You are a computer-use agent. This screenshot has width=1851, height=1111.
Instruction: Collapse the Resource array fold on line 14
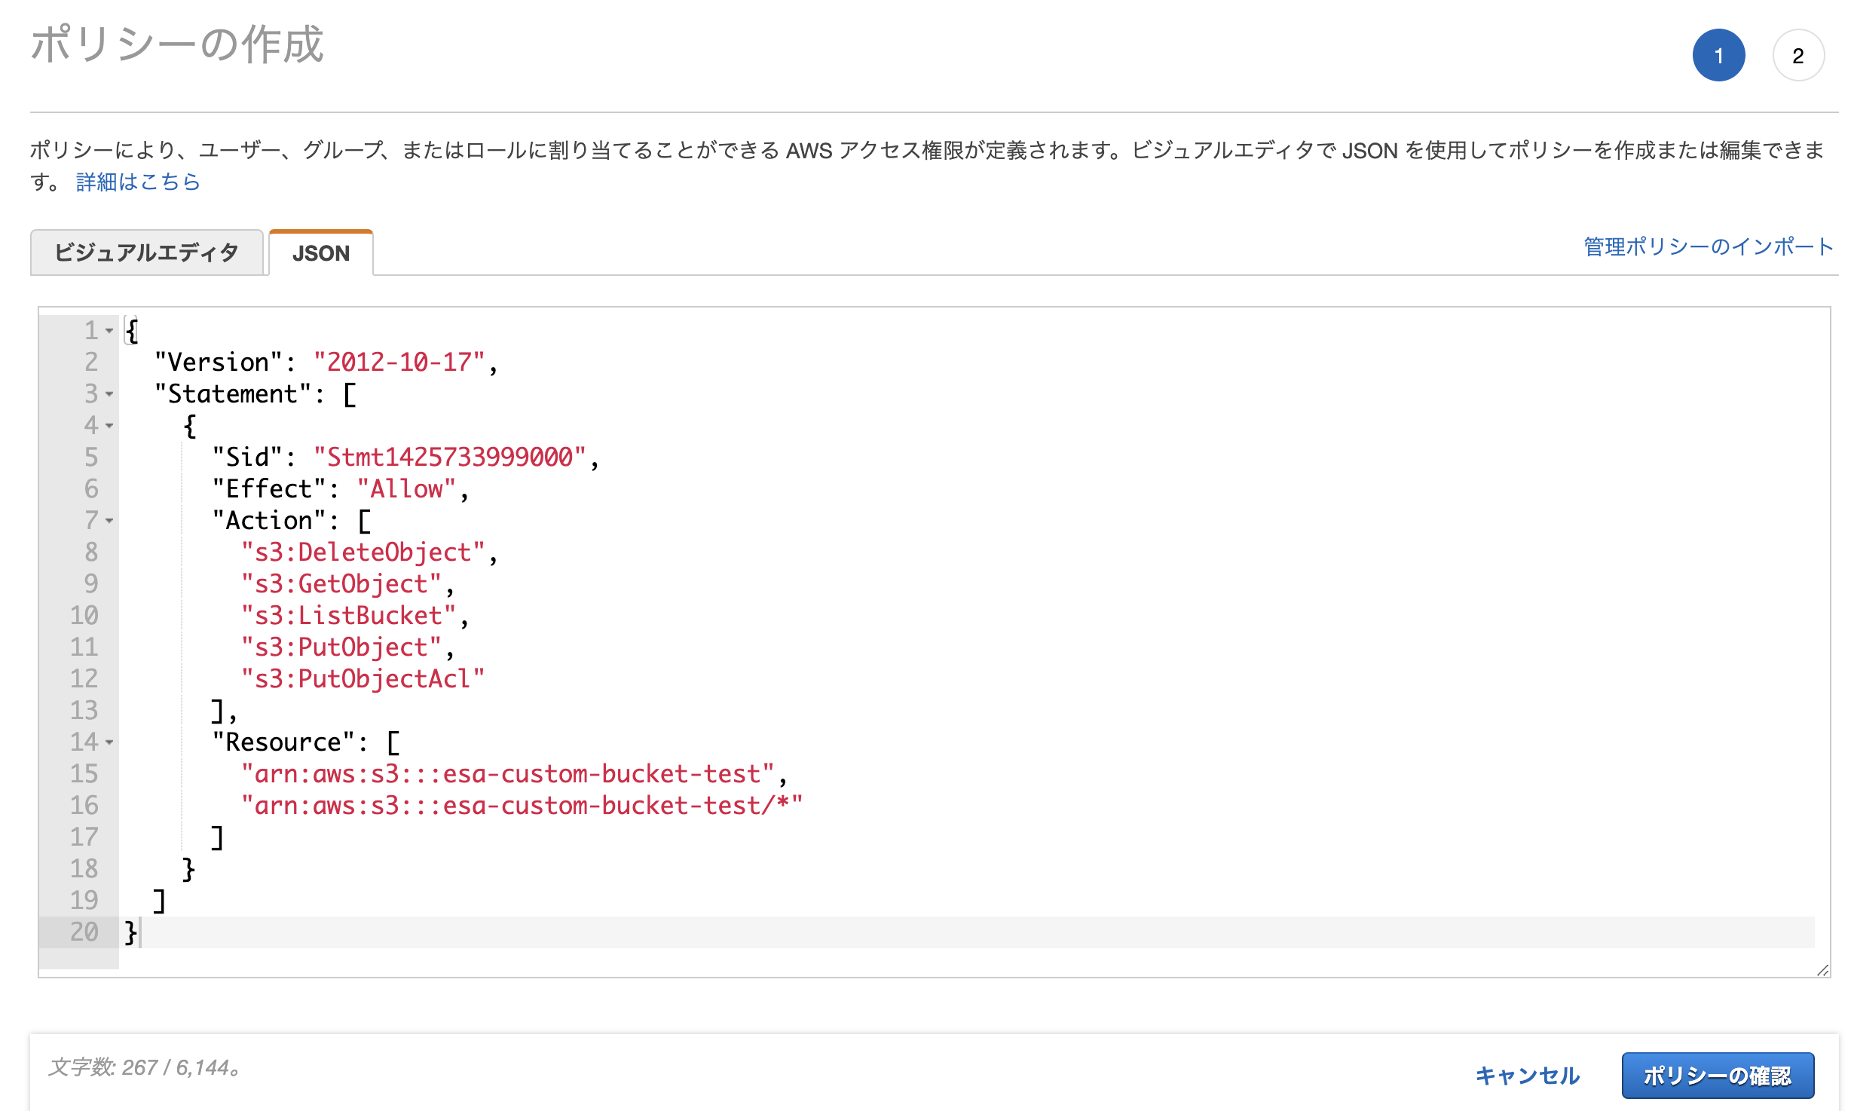110,742
